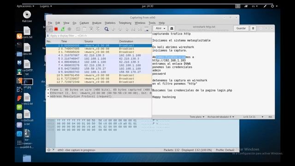Expand the Ethernet II details row

[x=48, y=93]
